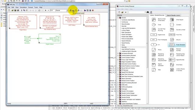Image resolution: width=195 pixels, height=110 pixels.
Task: Select the SQLite Database Setup block
Action: [x=91, y=20]
